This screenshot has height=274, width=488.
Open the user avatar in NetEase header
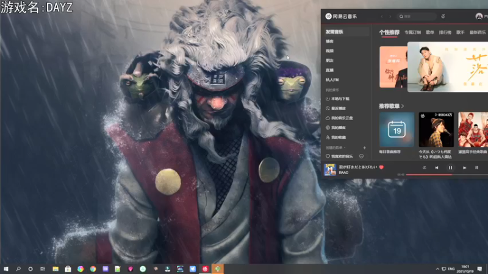click(479, 16)
